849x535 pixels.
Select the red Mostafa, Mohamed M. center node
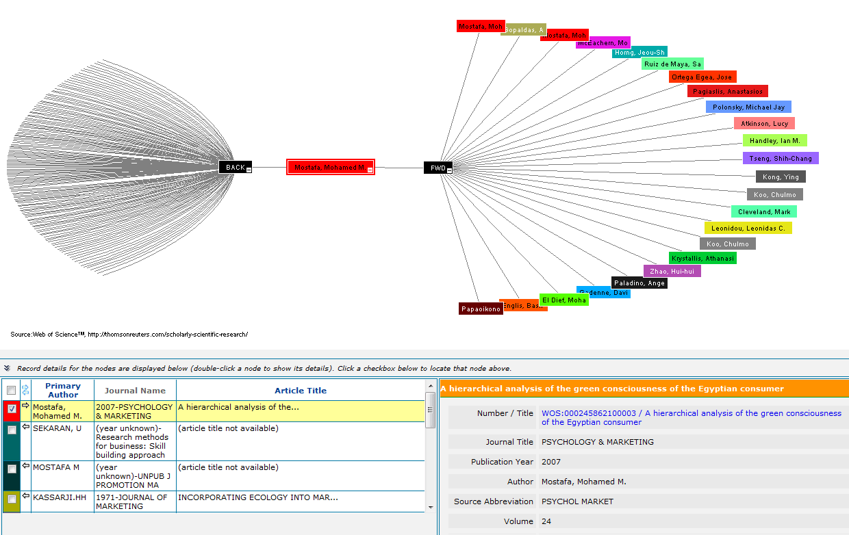[331, 167]
